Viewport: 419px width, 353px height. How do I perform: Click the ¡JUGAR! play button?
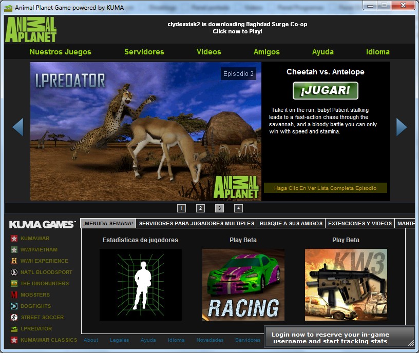tap(325, 90)
